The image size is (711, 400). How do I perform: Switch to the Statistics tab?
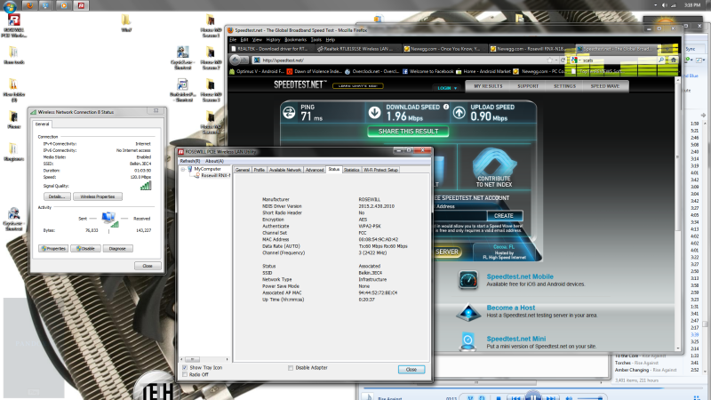click(x=351, y=170)
